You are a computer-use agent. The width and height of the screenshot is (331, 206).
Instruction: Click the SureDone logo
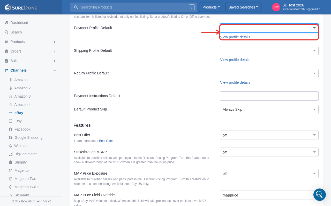(21, 7)
